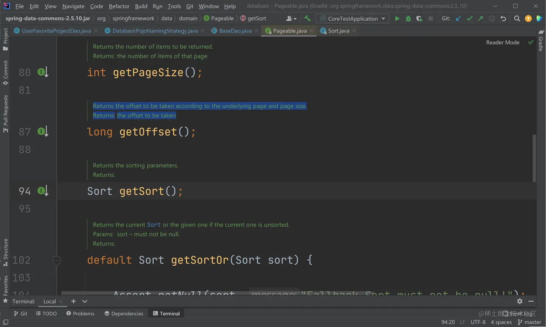The height and width of the screenshot is (327, 546).
Task: Open the CoreTestApplication run configuration dropdown
Action: [352, 19]
